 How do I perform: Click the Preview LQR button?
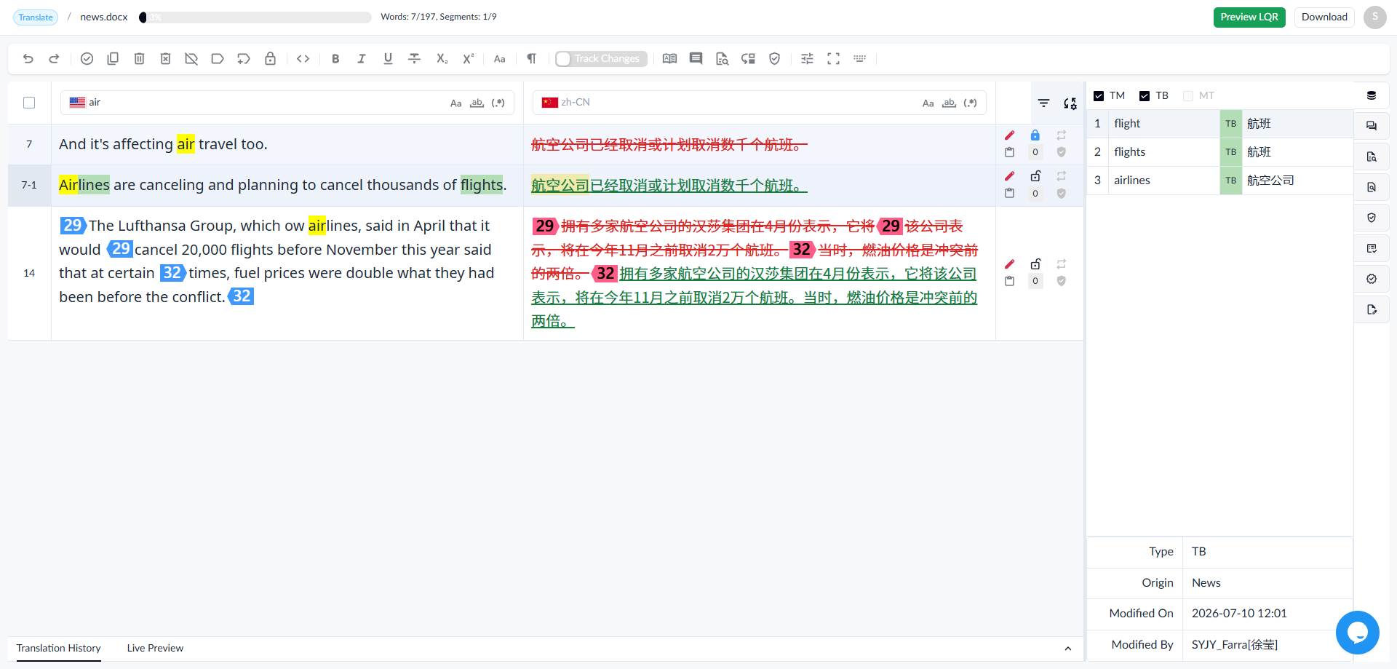(x=1249, y=17)
